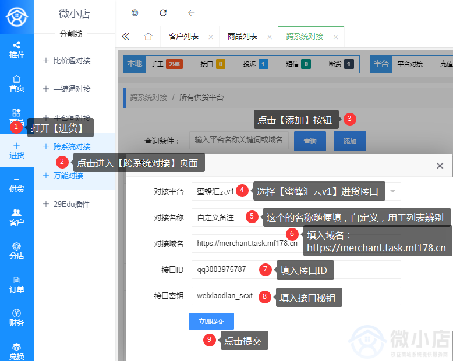Open the 对接平台 dropdown arrow
Viewport: 453px width, 361px height.
coord(392,191)
